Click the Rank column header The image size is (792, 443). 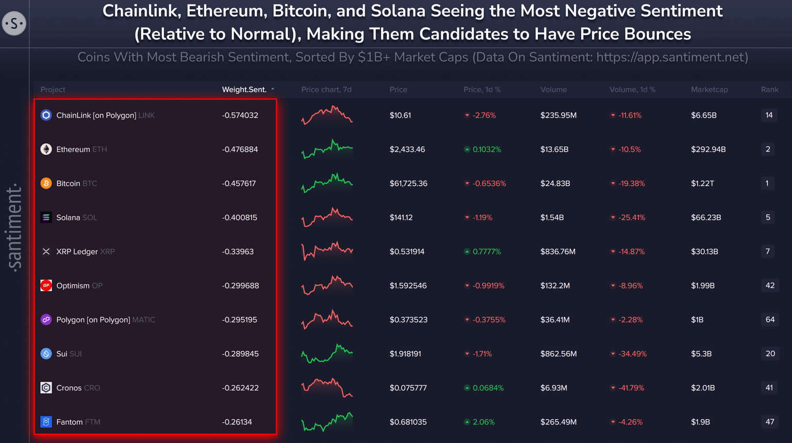[769, 90]
